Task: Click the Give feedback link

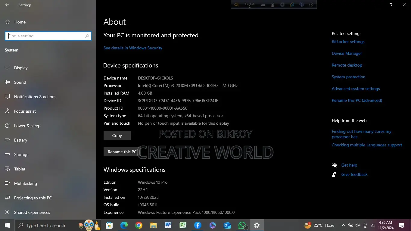Action: coord(354,174)
